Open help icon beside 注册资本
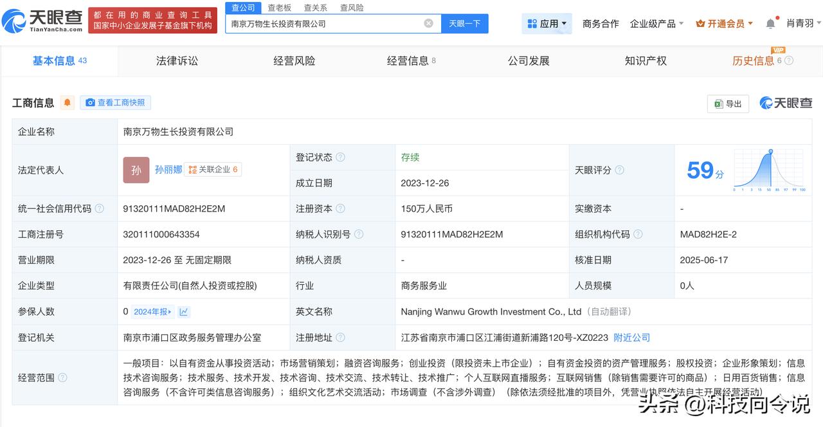 pyautogui.click(x=340, y=209)
